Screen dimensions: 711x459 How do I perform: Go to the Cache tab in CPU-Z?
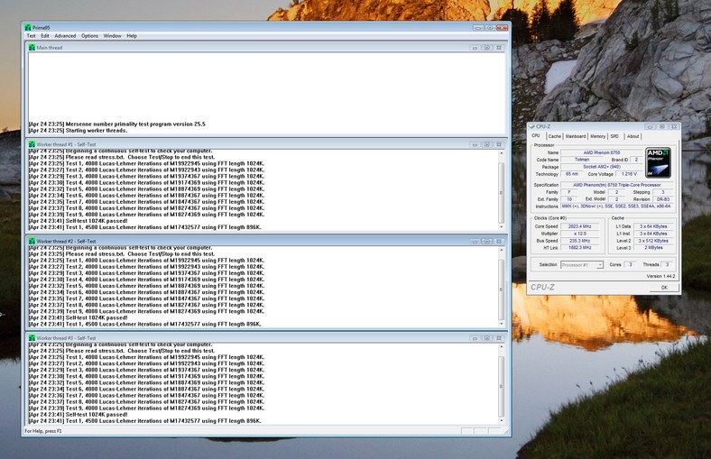tap(555, 136)
